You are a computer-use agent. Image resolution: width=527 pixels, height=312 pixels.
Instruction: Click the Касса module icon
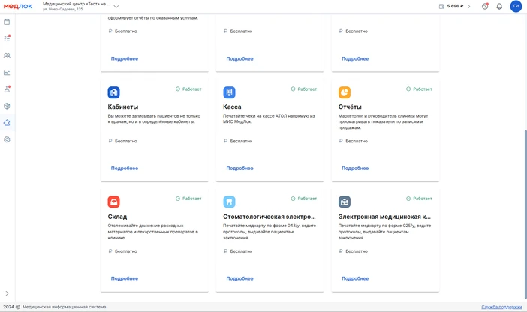(229, 92)
